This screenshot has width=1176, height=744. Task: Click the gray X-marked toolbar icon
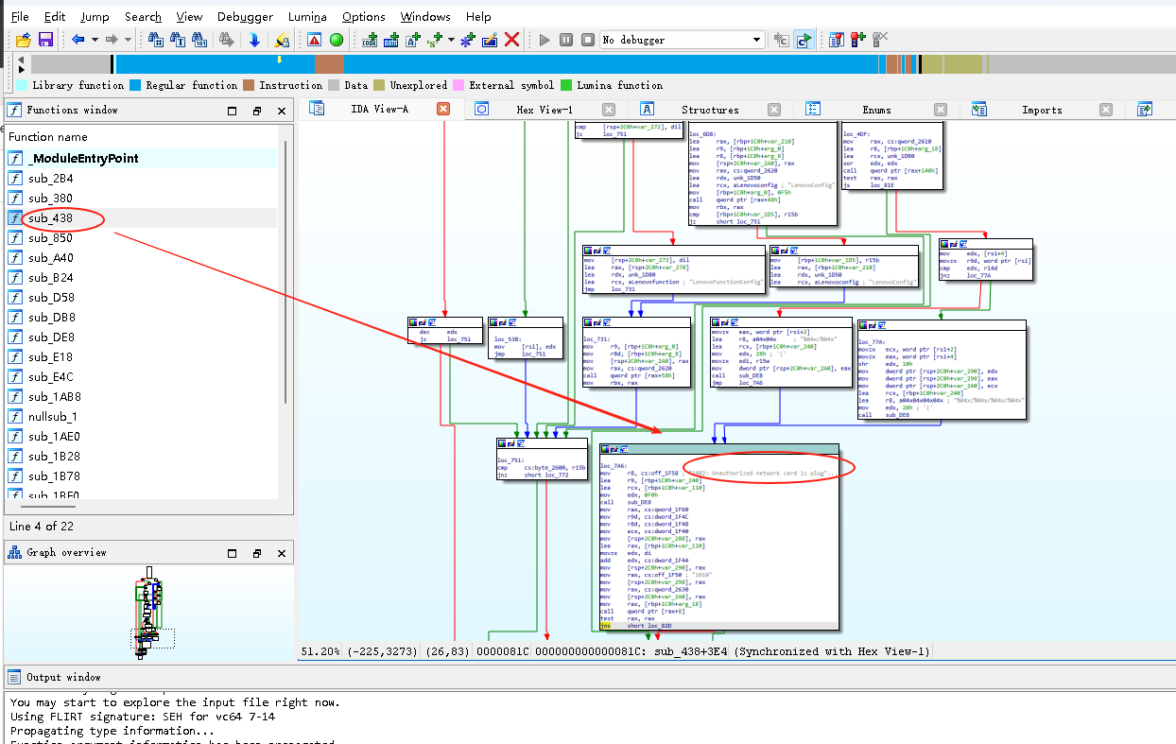point(879,40)
